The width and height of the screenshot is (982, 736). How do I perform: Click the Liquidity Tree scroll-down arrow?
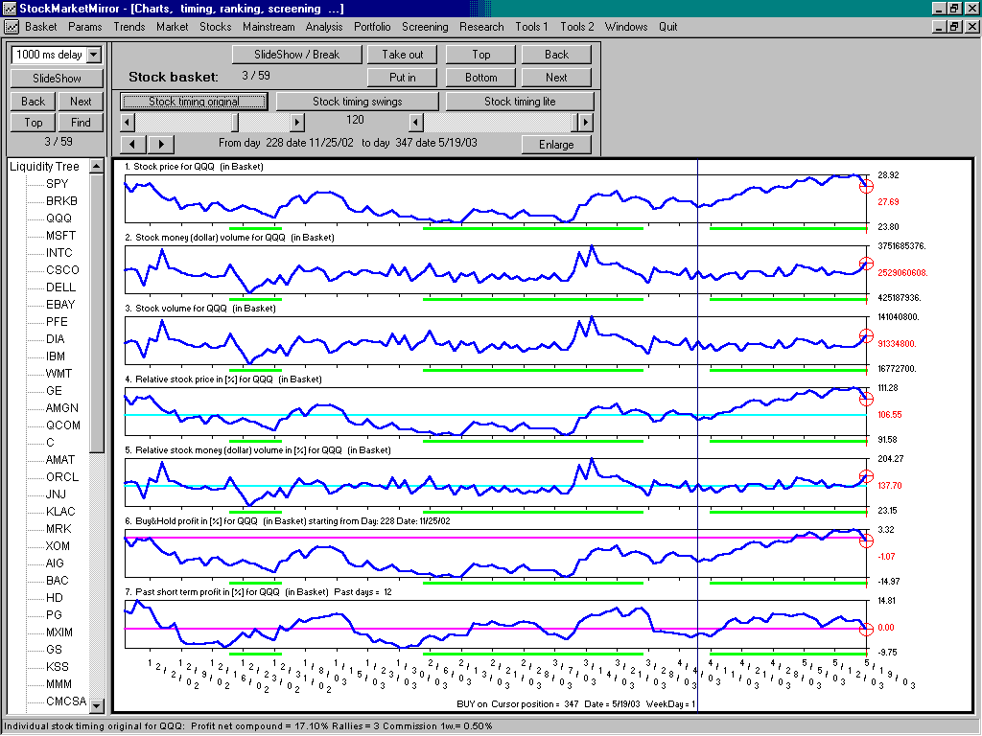pyautogui.click(x=97, y=705)
